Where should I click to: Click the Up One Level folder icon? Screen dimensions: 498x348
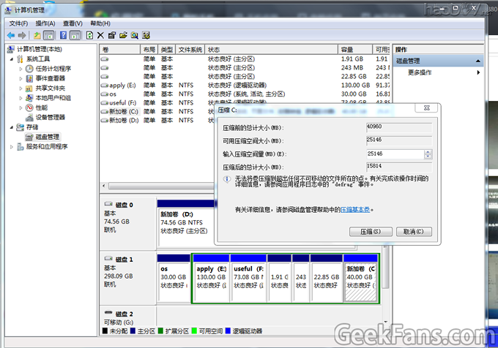click(37, 35)
